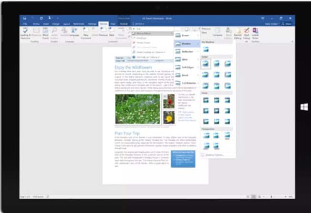Image resolution: width=311 pixels, height=213 pixels.
Task: Choose Smart Lookup on "picture e" result
Action: 152,52
